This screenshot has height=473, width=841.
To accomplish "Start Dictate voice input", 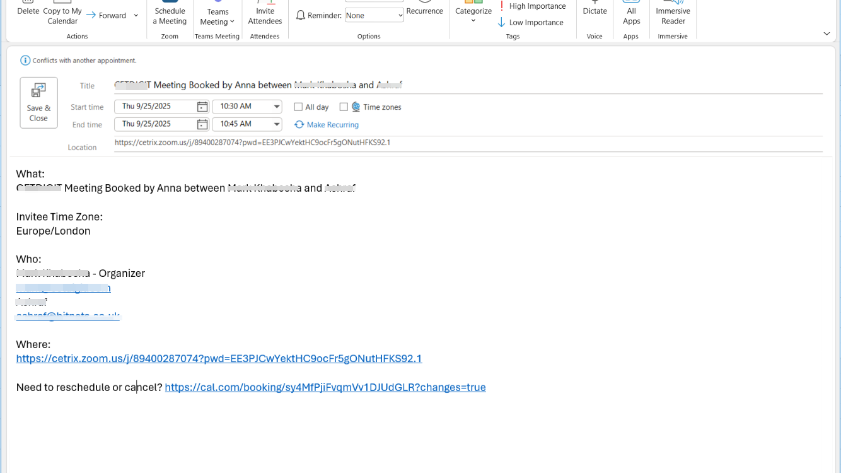I will click(x=594, y=11).
